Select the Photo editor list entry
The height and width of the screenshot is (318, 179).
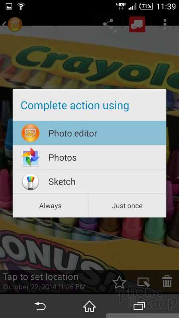tap(89, 133)
